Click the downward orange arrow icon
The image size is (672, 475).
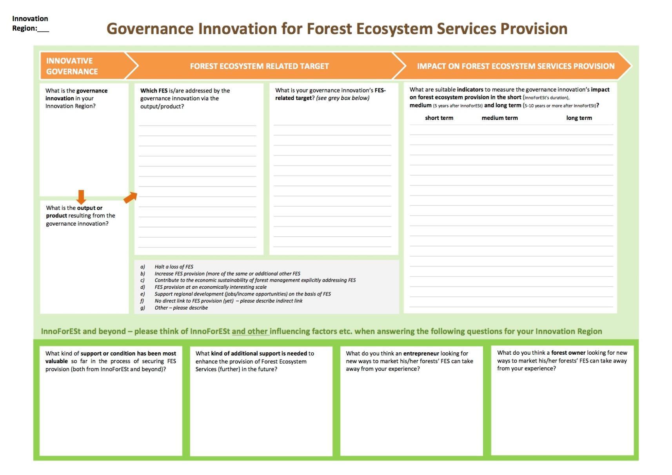[81, 197]
